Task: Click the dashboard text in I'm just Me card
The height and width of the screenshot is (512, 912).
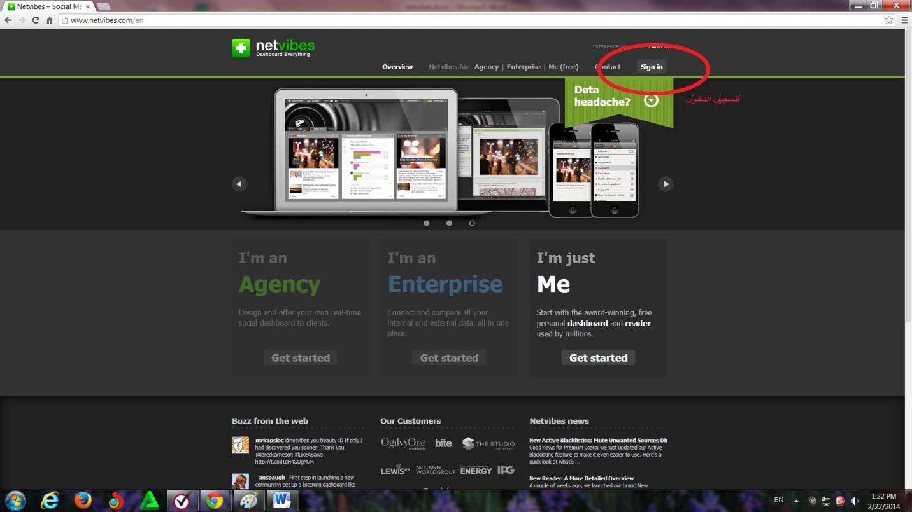Action: point(588,323)
